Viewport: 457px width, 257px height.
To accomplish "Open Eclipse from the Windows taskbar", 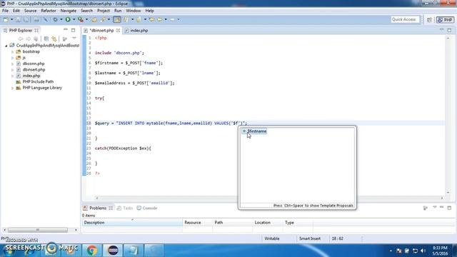I will click(x=113, y=251).
